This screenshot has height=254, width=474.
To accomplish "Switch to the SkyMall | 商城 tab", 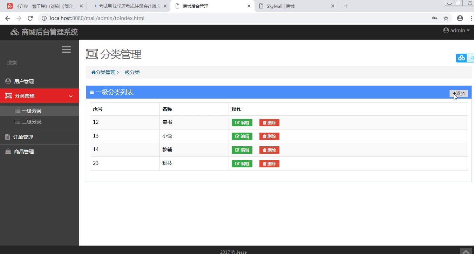I will (x=296, y=6).
